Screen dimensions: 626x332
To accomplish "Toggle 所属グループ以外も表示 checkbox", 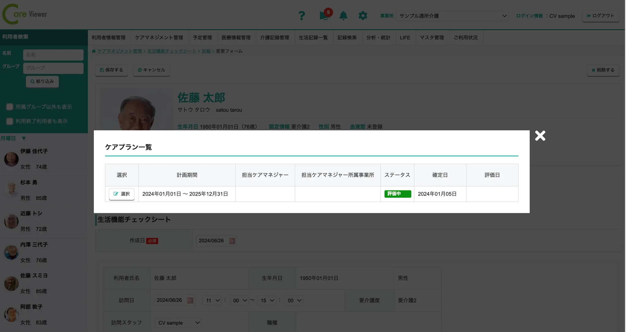I will (10, 107).
